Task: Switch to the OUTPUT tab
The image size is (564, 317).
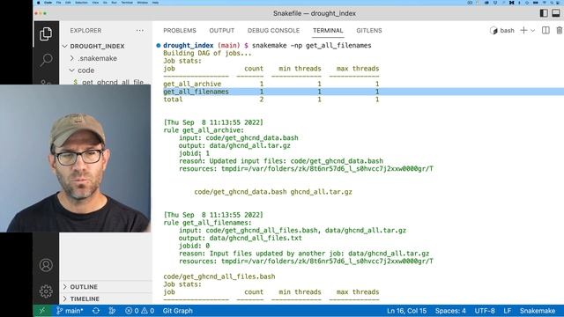Action: point(221,31)
